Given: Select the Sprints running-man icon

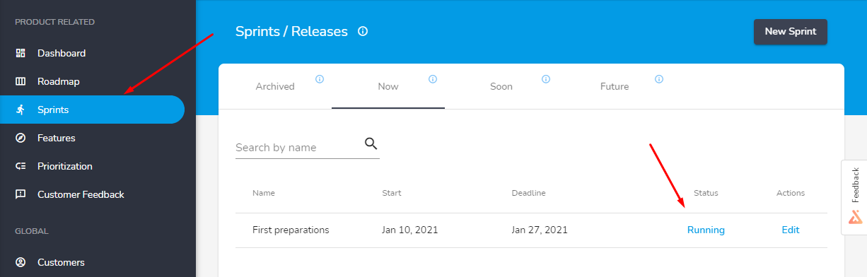Looking at the screenshot, I should 21,110.
